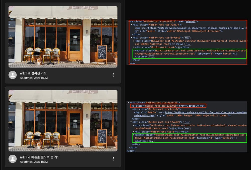Toggle the flex badge next to the MuiAvatar div
The height and width of the screenshot is (170, 251).
[188, 44]
